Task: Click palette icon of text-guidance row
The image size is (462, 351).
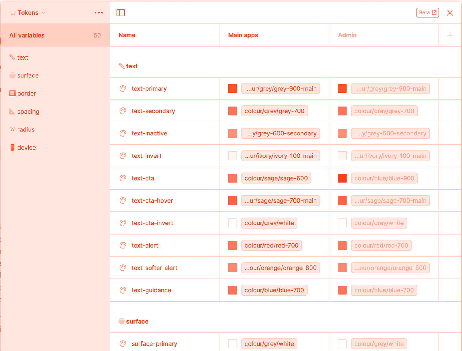Action: 123,290
